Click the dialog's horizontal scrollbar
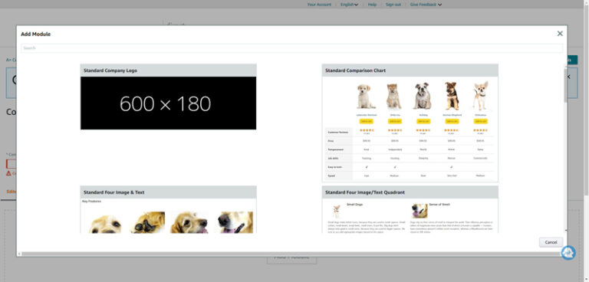 click(290, 254)
